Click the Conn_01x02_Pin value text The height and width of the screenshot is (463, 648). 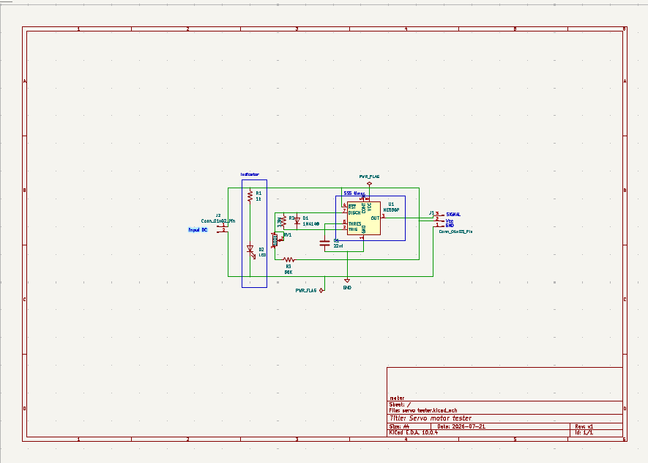pos(218,221)
